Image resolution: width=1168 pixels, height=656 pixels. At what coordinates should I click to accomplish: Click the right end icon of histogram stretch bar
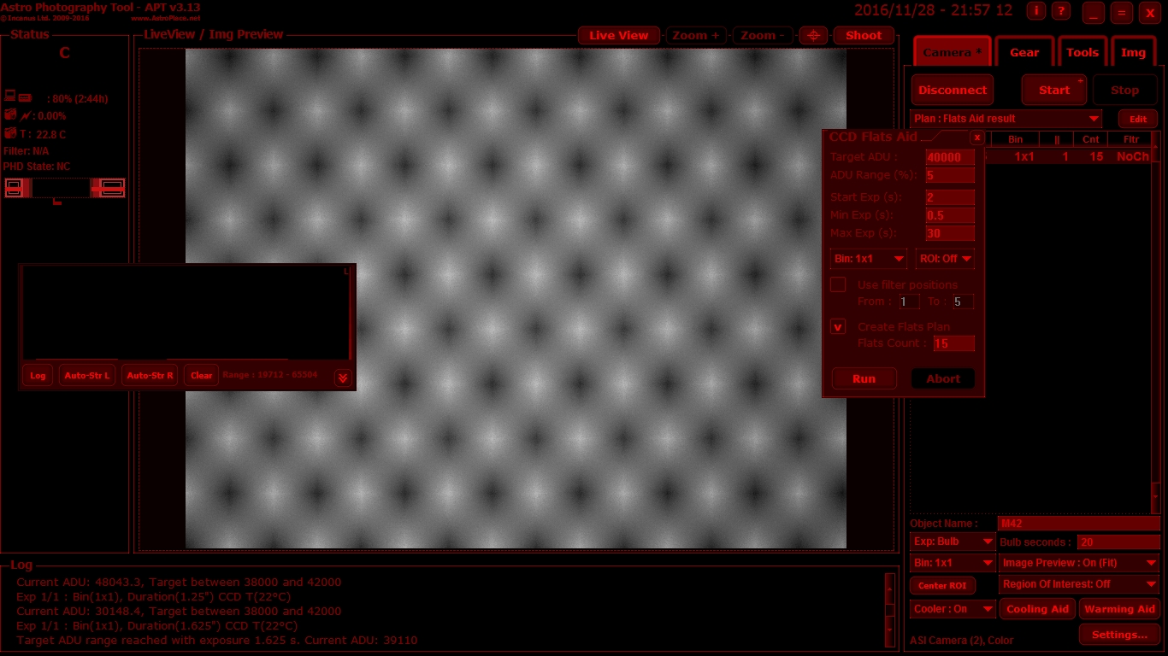[x=113, y=188]
